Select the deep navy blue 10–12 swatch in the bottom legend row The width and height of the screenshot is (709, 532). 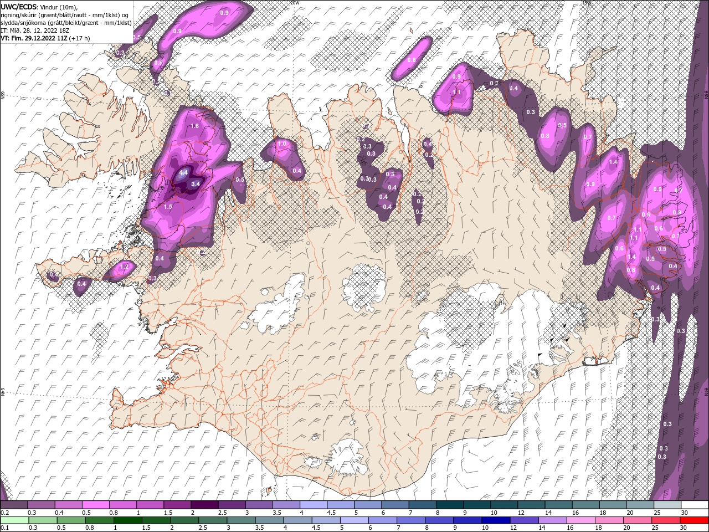pos(495,520)
